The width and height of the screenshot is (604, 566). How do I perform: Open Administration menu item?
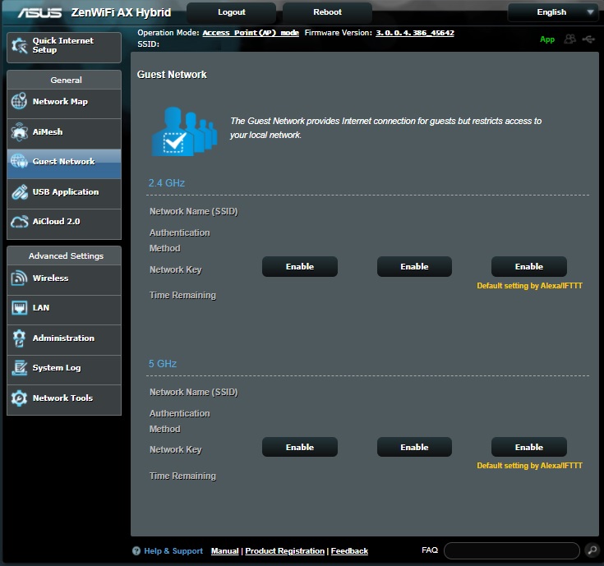point(64,338)
